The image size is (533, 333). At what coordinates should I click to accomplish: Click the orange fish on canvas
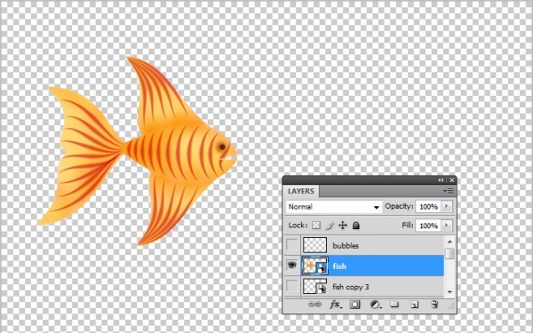[138, 151]
